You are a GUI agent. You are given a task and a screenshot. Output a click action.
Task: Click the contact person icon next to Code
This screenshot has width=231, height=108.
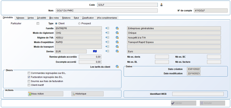point(162,5)
